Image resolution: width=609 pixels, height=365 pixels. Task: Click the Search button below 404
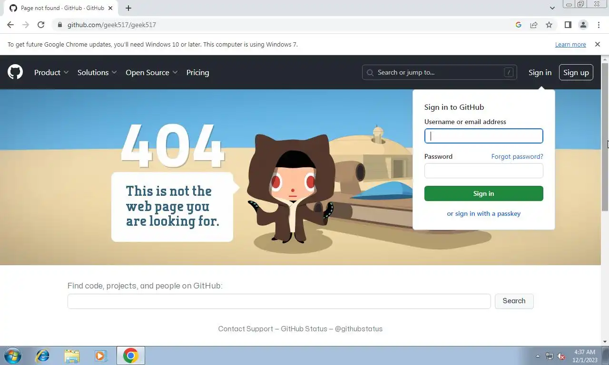point(514,301)
